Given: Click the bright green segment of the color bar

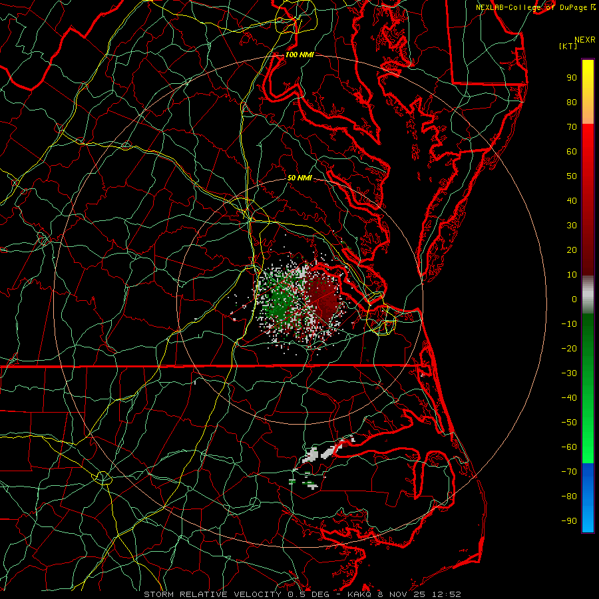Looking at the screenshot, I should point(588,439).
